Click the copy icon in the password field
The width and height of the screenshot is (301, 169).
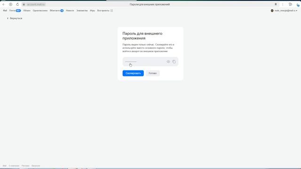[x=174, y=61]
